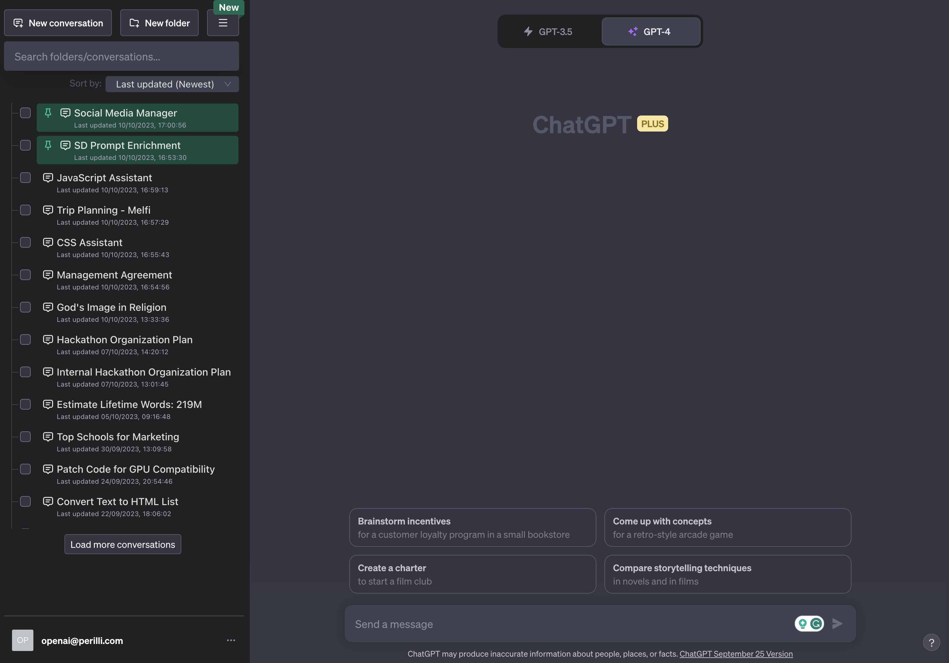This screenshot has width=949, height=663.
Task: Load more conversations
Action: click(x=123, y=544)
